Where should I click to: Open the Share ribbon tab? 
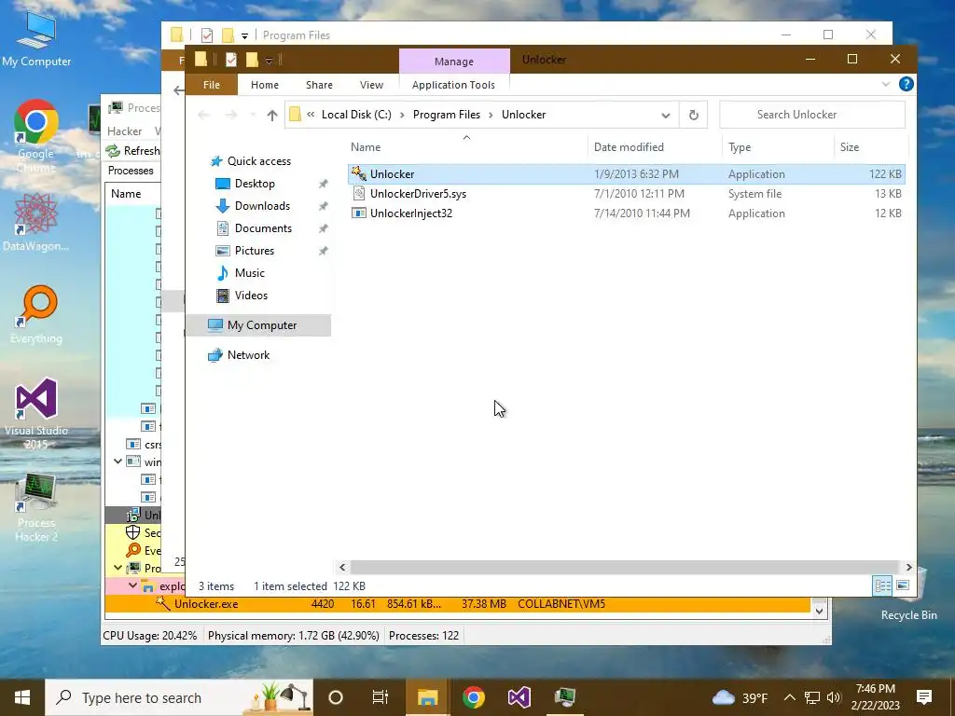tap(319, 85)
